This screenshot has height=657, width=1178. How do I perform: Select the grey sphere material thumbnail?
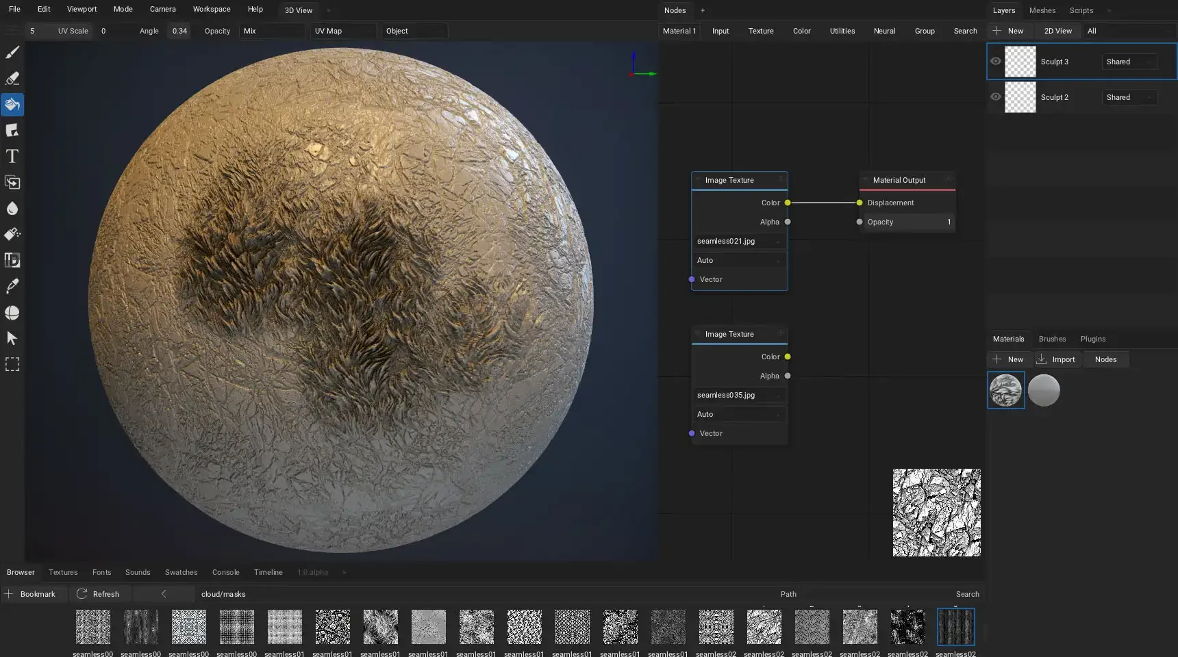[1044, 390]
